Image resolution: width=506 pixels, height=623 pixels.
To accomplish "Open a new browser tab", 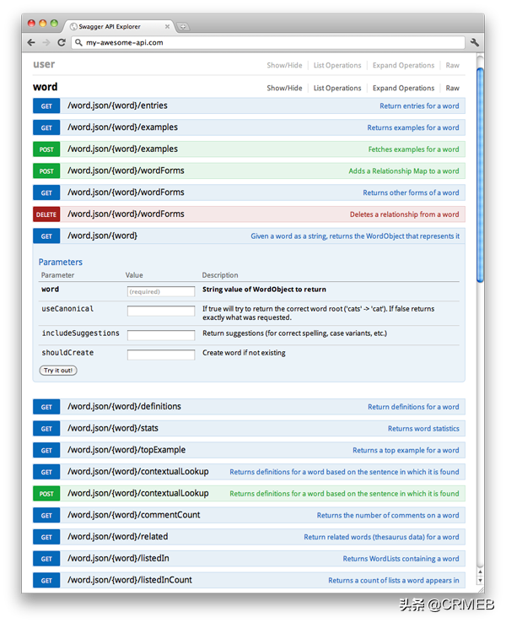I will coord(183,27).
